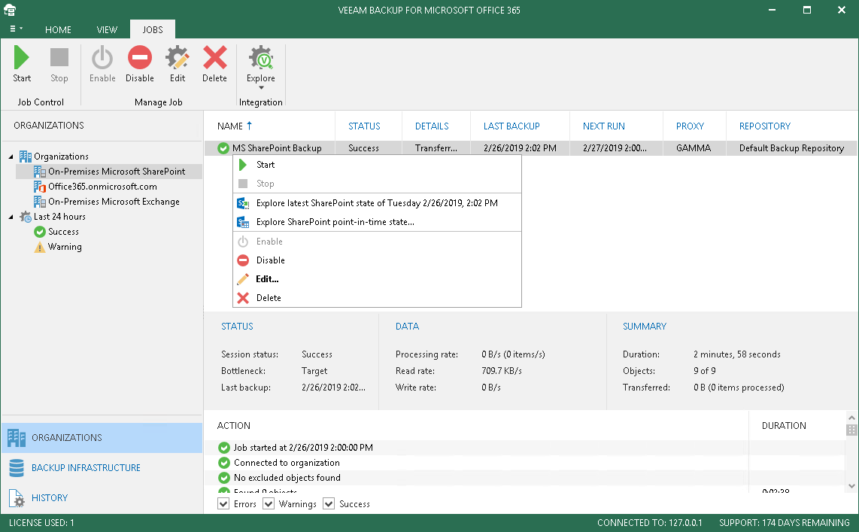Click the Backup Infrastructure database icon
The image size is (859, 532).
click(17, 468)
